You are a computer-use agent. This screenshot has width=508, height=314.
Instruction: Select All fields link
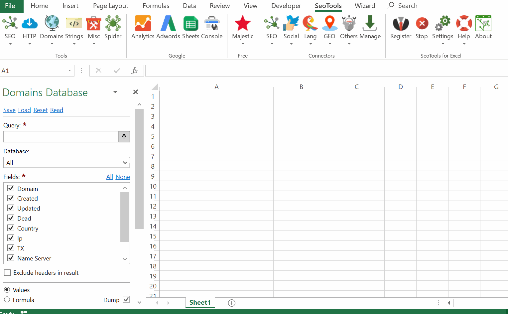click(x=110, y=177)
